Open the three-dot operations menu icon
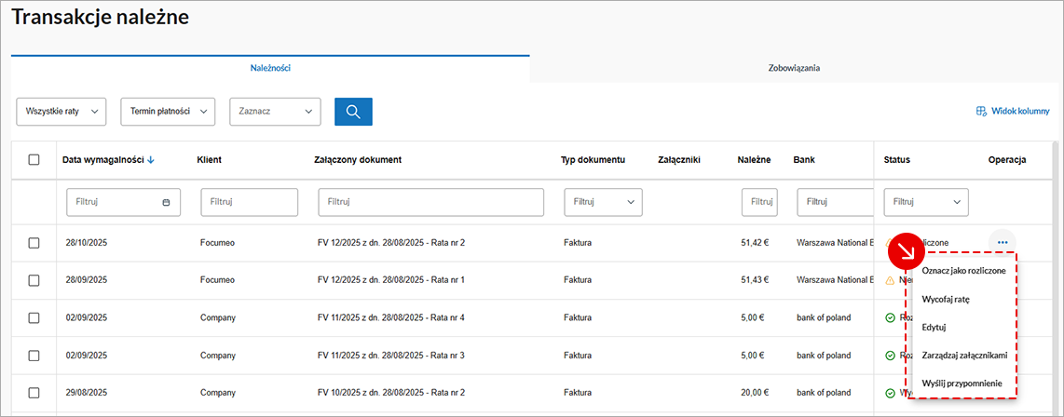This screenshot has height=417, width=1064. 1002,243
